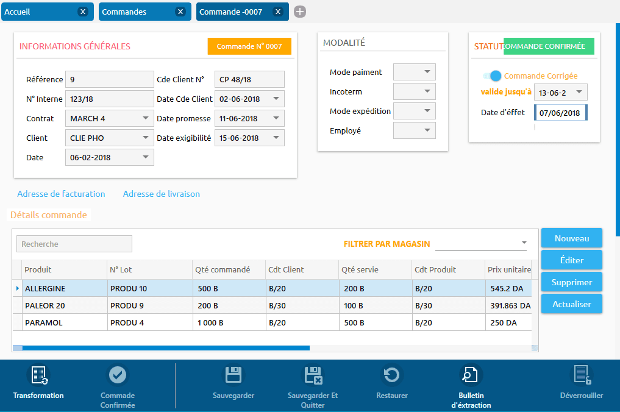This screenshot has width=620, height=412.
Task: Click the Recherche search field
Action: [74, 244]
